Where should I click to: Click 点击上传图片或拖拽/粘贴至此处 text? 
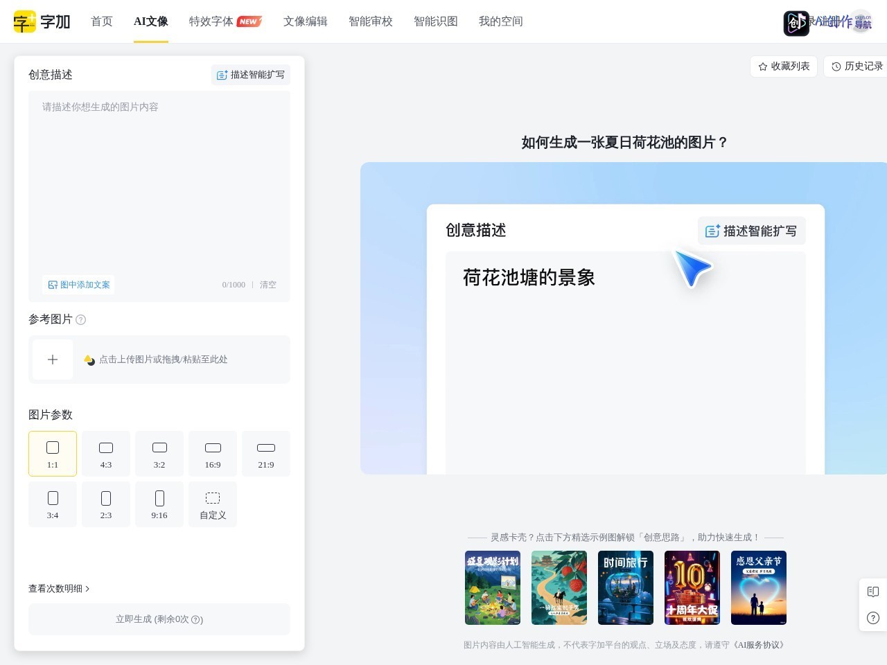click(164, 360)
